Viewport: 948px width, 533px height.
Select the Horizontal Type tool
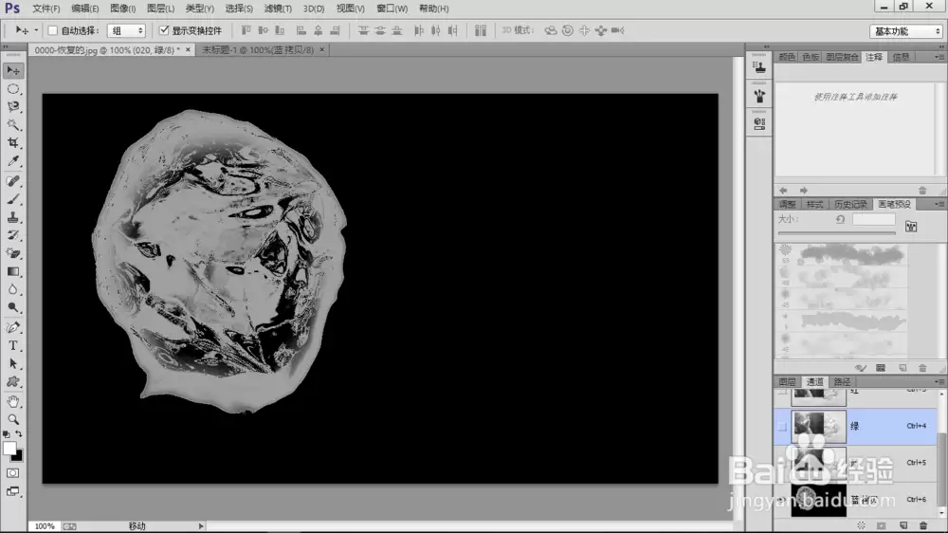pyautogui.click(x=12, y=345)
